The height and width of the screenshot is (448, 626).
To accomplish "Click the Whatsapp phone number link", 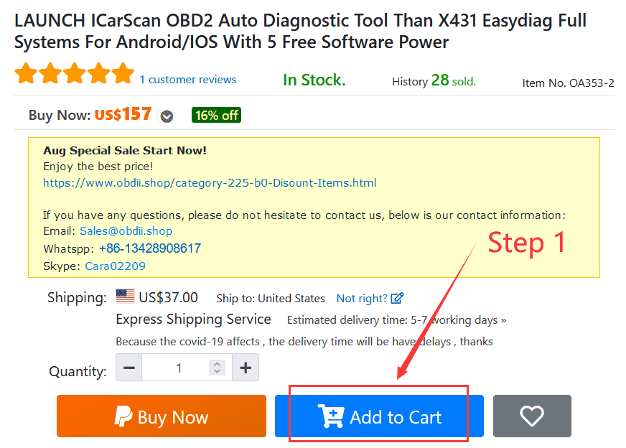I will (150, 248).
